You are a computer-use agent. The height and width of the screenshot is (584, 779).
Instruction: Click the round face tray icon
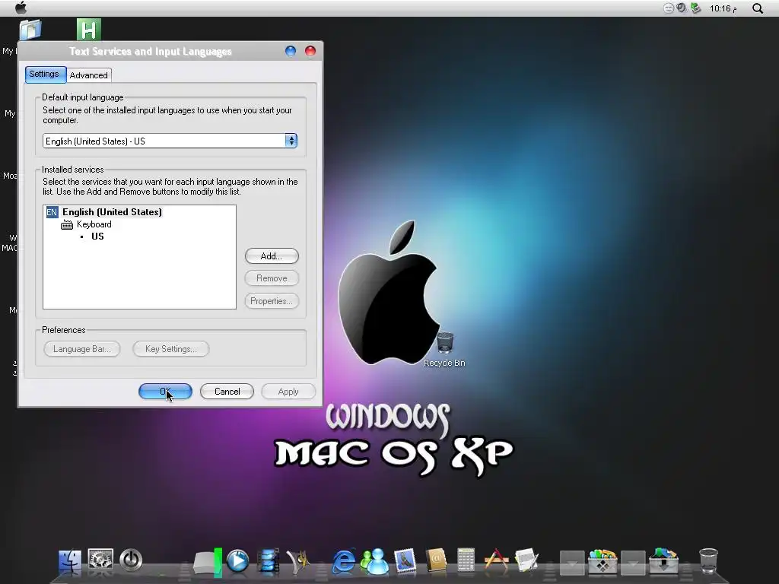pos(669,8)
